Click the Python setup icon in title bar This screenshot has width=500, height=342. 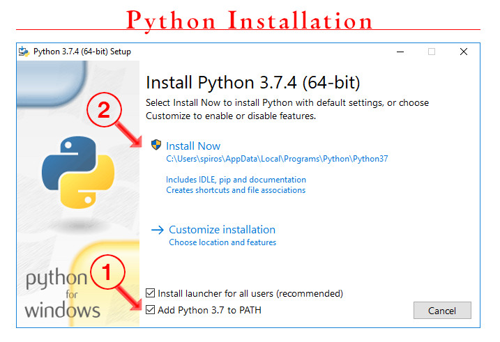tap(24, 52)
